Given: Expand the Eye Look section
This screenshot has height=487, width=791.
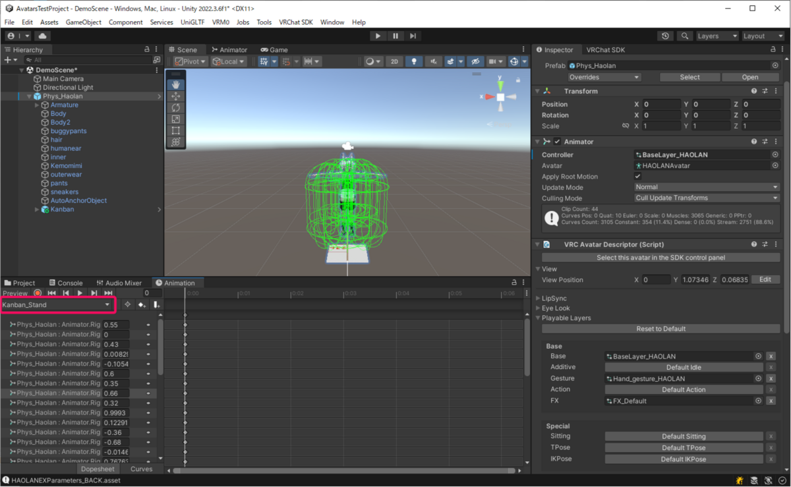Looking at the screenshot, I should point(537,308).
